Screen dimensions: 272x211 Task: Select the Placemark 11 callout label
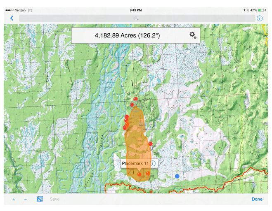[135, 163]
